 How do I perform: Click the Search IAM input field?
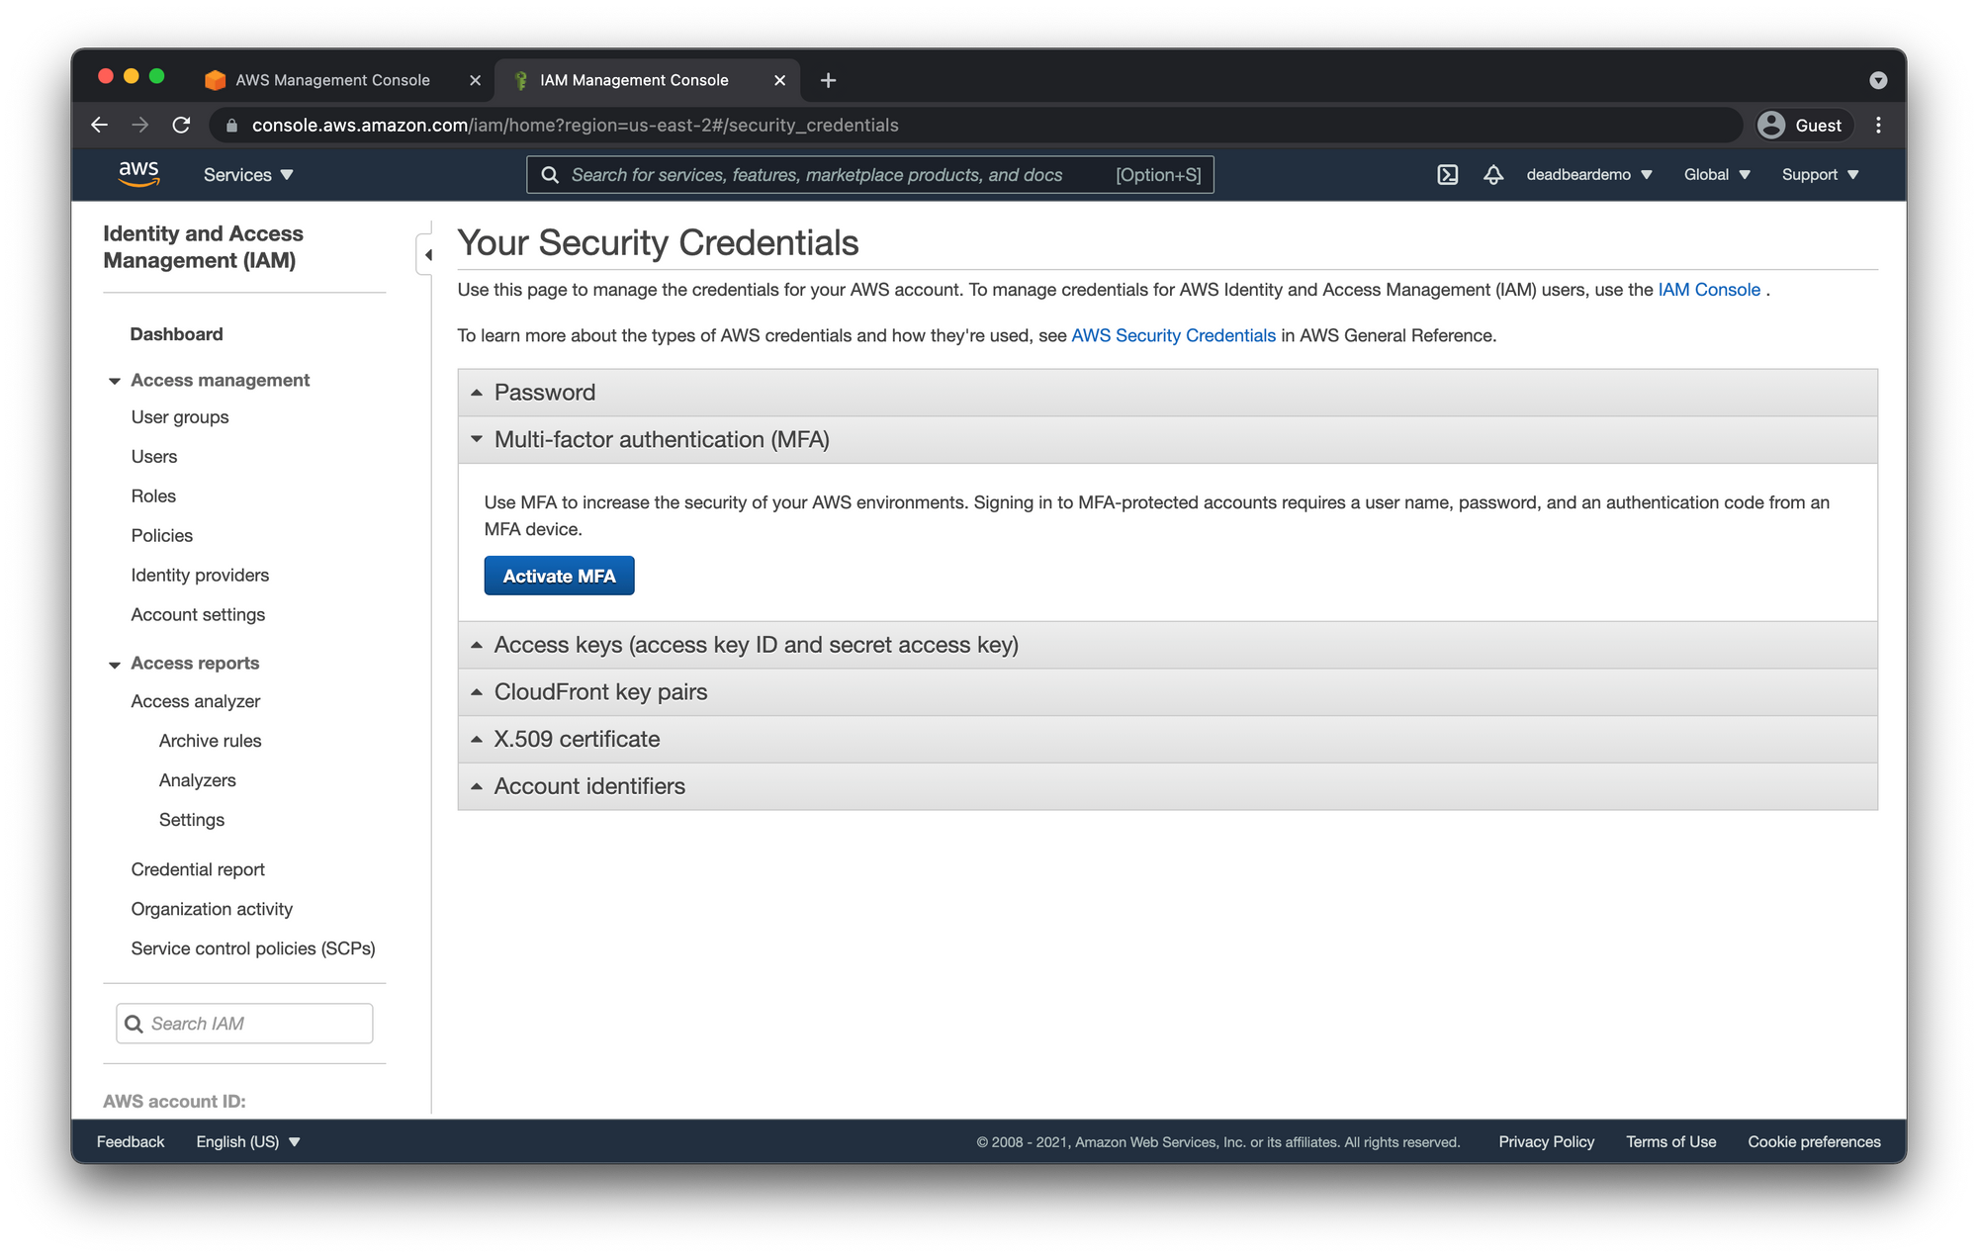click(257, 1024)
